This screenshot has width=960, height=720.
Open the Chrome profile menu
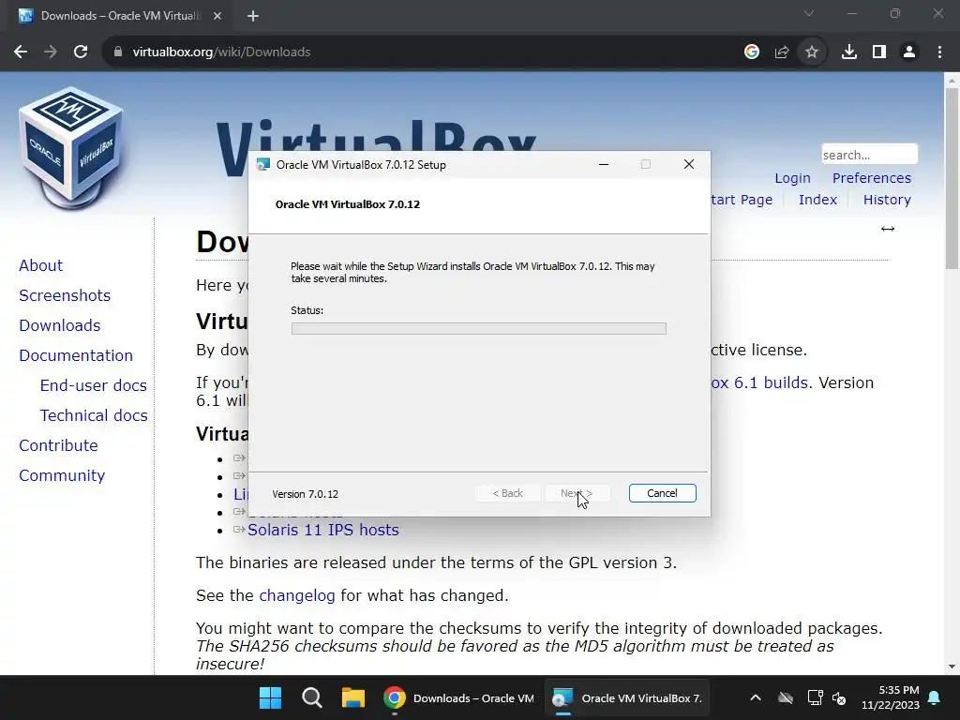(x=909, y=52)
